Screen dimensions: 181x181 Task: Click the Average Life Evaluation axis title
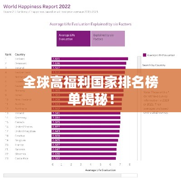tap(100, 170)
